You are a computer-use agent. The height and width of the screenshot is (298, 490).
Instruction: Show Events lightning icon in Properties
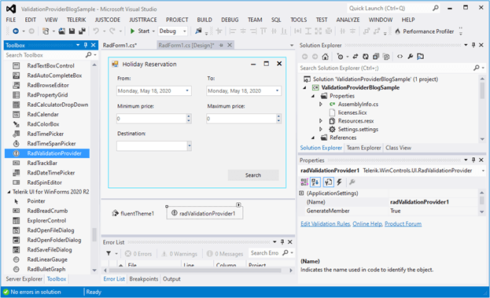[339, 182]
